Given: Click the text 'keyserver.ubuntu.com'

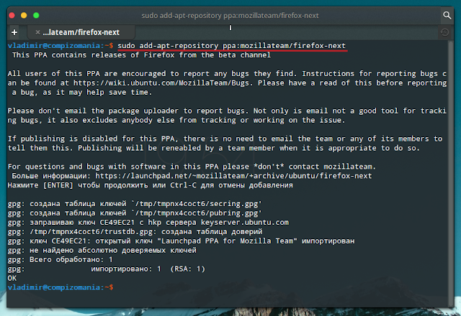Looking at the screenshot, I should (x=245, y=223).
